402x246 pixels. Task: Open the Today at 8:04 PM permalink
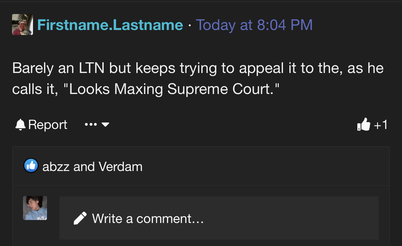[255, 25]
